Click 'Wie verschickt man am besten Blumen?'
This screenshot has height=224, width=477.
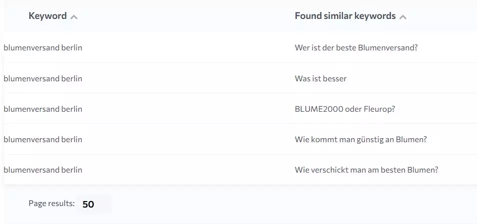pos(366,170)
